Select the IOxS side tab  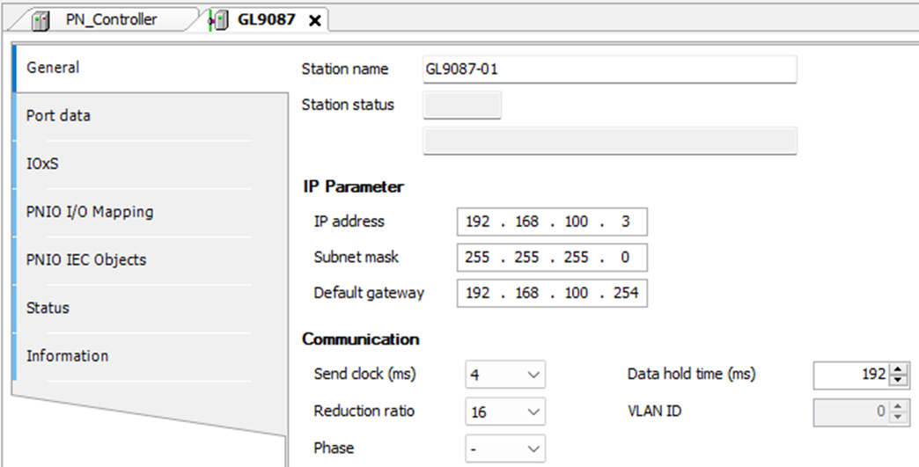pyautogui.click(x=42, y=164)
